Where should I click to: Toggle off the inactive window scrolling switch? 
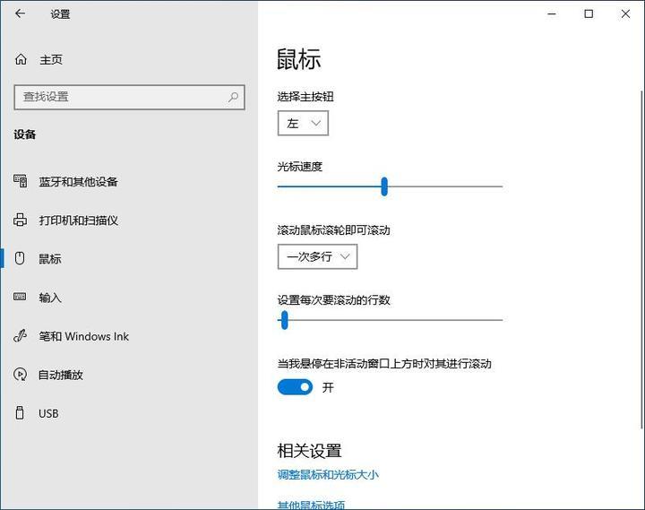click(295, 387)
